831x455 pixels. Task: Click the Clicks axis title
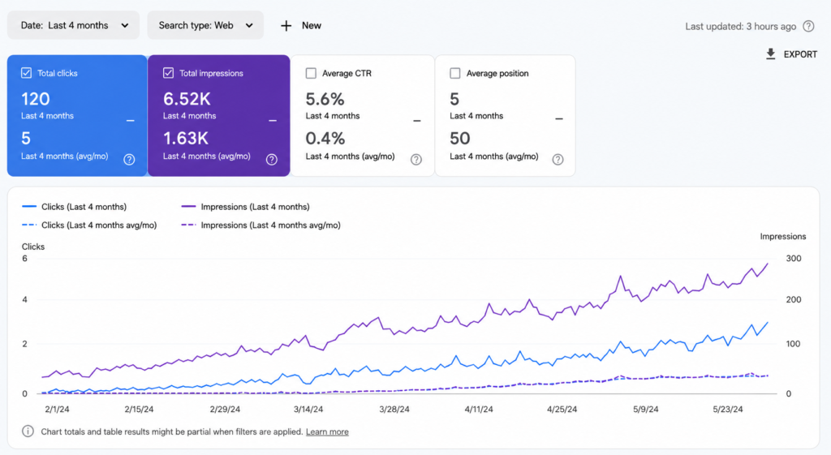point(32,247)
